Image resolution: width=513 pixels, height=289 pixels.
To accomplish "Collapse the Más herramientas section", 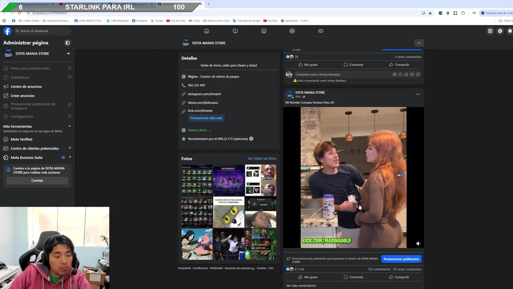I will (69, 126).
